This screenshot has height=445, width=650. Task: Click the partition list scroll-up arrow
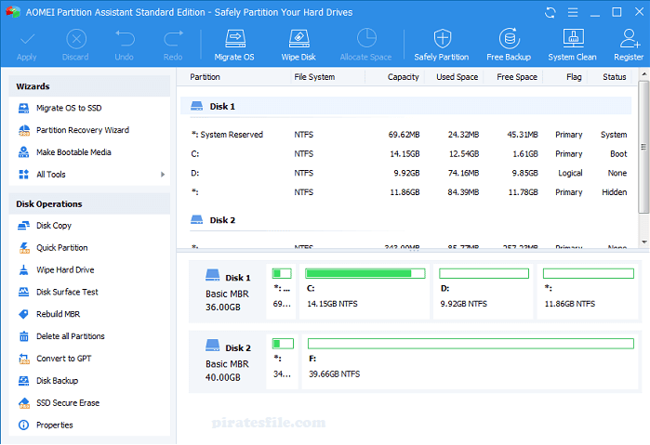tap(643, 74)
